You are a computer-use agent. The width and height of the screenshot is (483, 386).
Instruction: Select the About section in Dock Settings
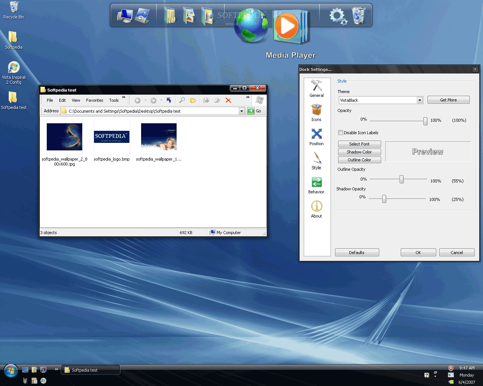click(x=317, y=209)
